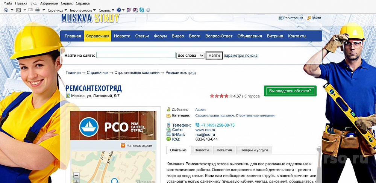
Task: Open the Вид menu
Action: point(33,3)
